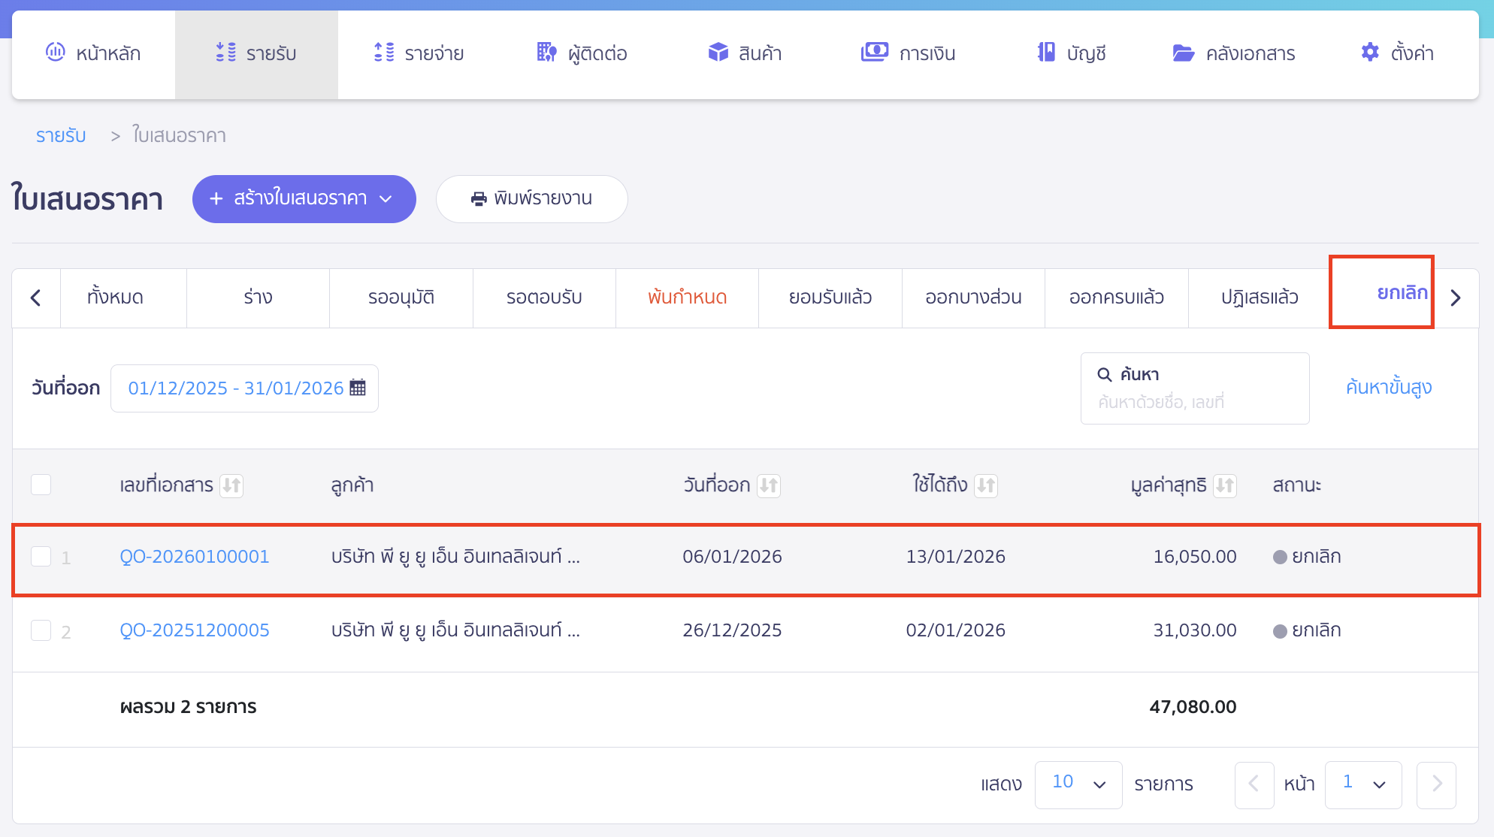This screenshot has height=837, width=1494.
Task: Tick the checkbox for QO-20260100001
Action: (x=41, y=556)
